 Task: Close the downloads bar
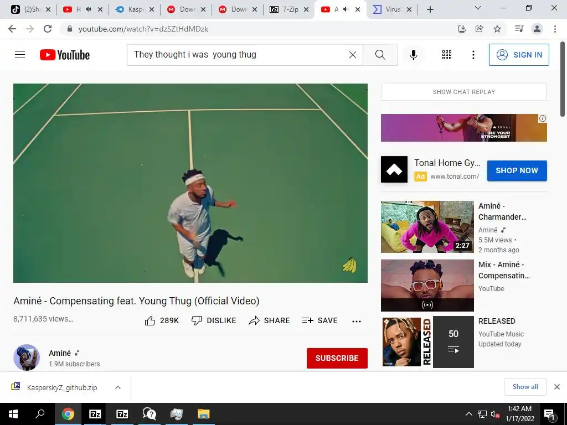(x=557, y=387)
